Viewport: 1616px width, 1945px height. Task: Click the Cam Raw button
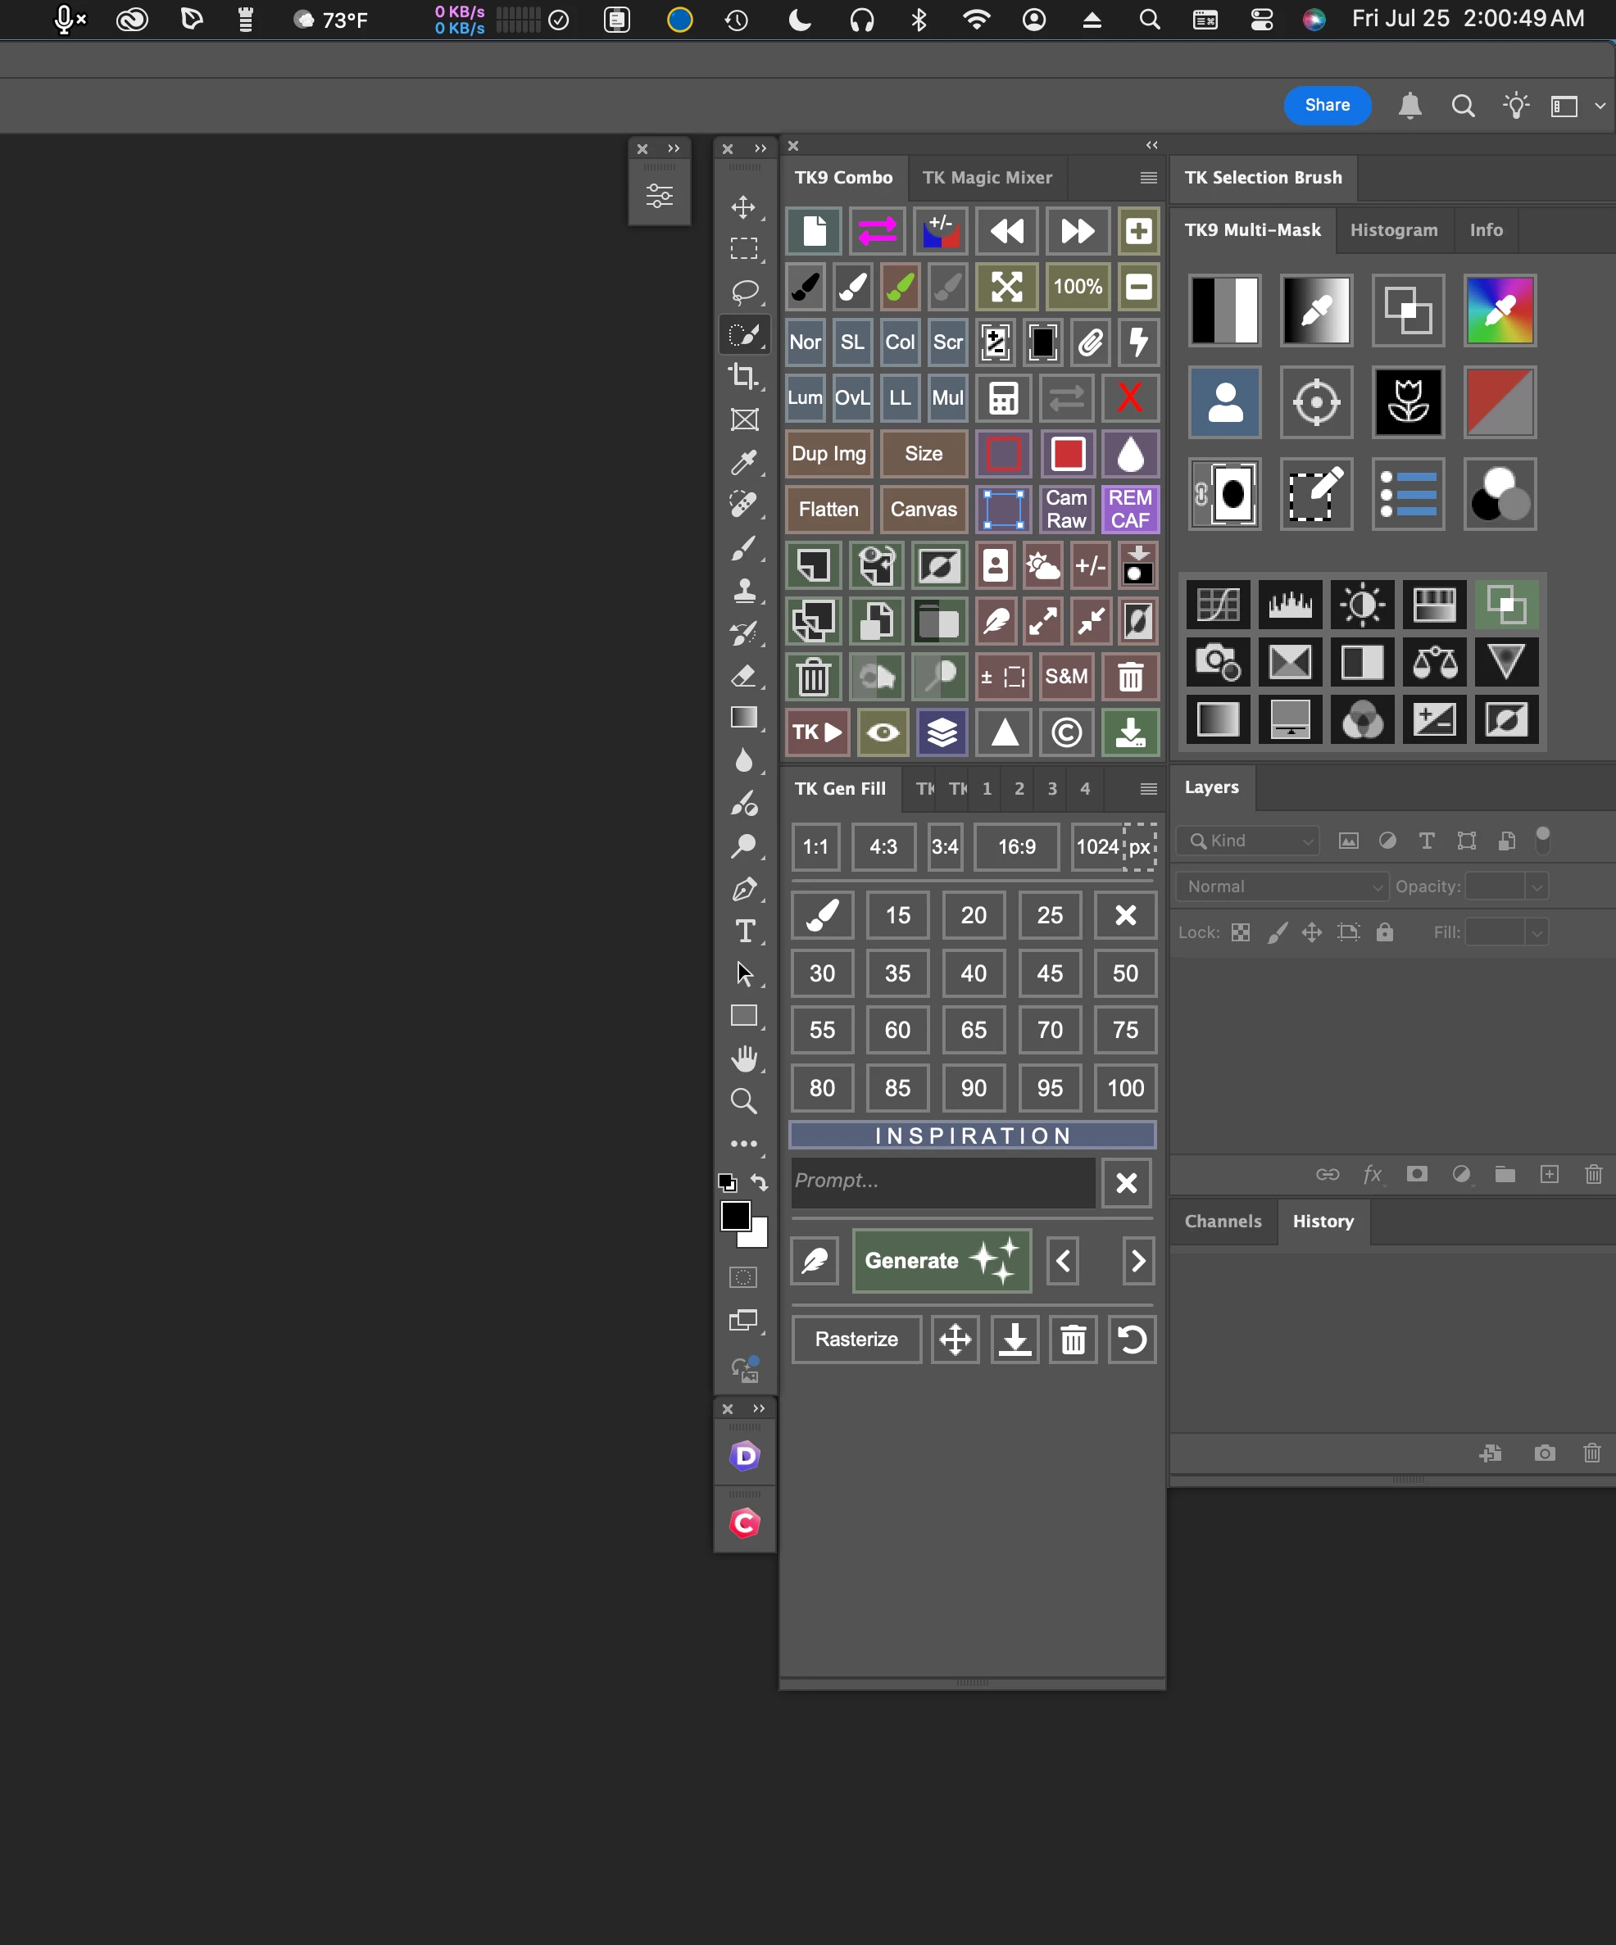pyautogui.click(x=1065, y=510)
